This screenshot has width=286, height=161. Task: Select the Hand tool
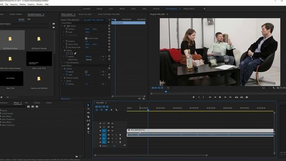click(x=88, y=128)
